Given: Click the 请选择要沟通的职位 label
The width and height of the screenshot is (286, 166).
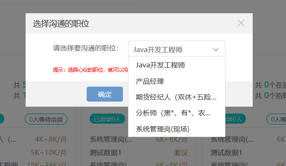Looking at the screenshot, I should [86, 48].
